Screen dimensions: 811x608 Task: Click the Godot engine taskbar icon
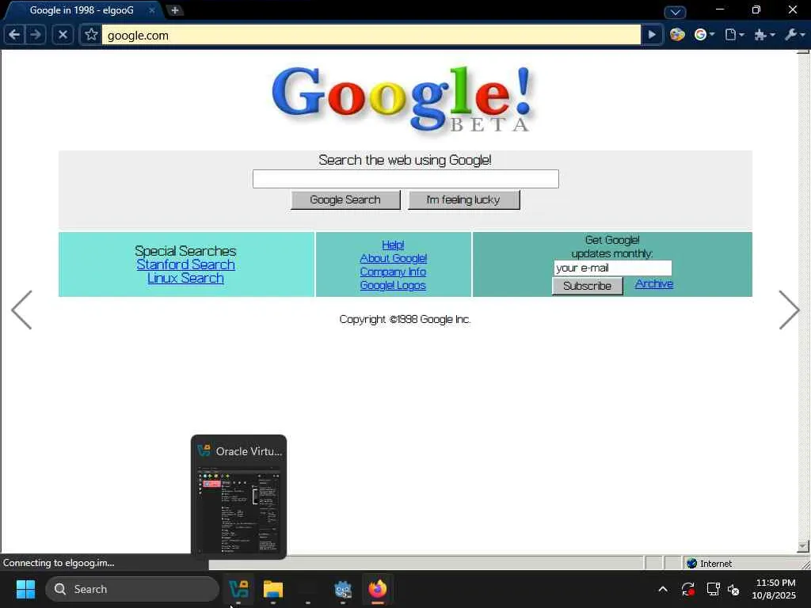click(x=343, y=589)
